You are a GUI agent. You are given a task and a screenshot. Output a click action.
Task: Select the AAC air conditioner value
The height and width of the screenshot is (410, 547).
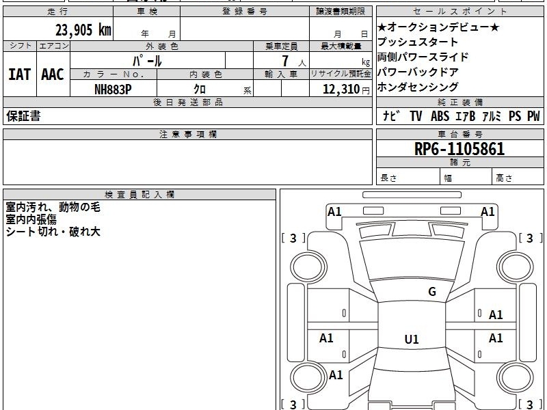tap(53, 74)
